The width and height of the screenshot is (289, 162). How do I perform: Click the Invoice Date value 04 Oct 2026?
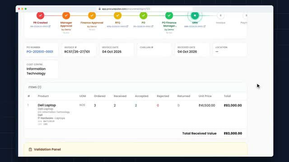[112, 52]
